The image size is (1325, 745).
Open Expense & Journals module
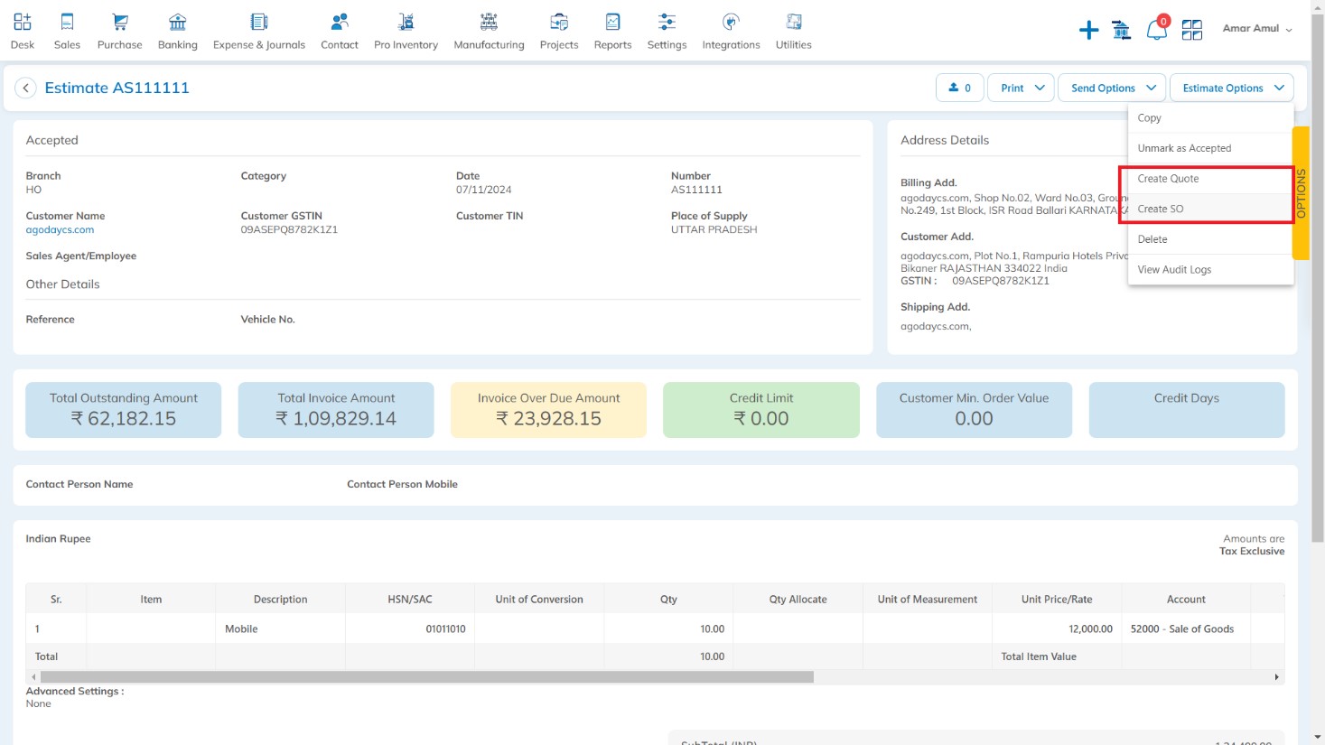coord(259,31)
